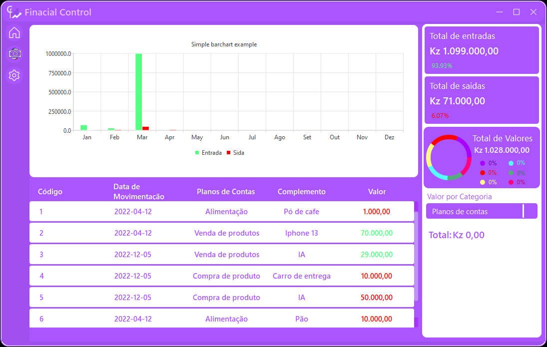
Task: Open Settings using the gear icon
Action: pyautogui.click(x=14, y=75)
